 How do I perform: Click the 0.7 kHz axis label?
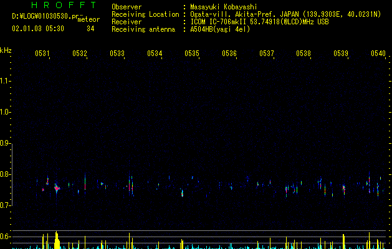5,205
